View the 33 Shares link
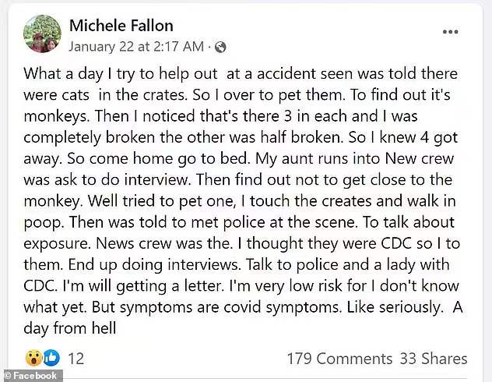 [433, 359]
